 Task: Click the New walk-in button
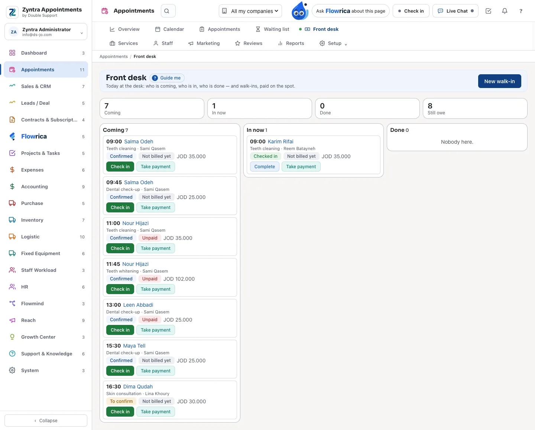point(499,81)
